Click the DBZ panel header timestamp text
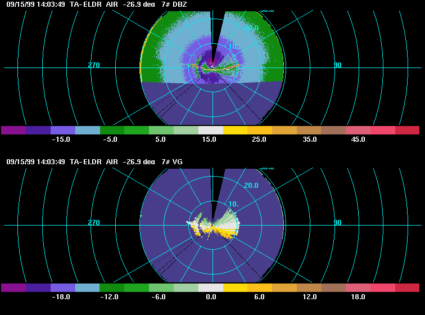 point(35,4)
